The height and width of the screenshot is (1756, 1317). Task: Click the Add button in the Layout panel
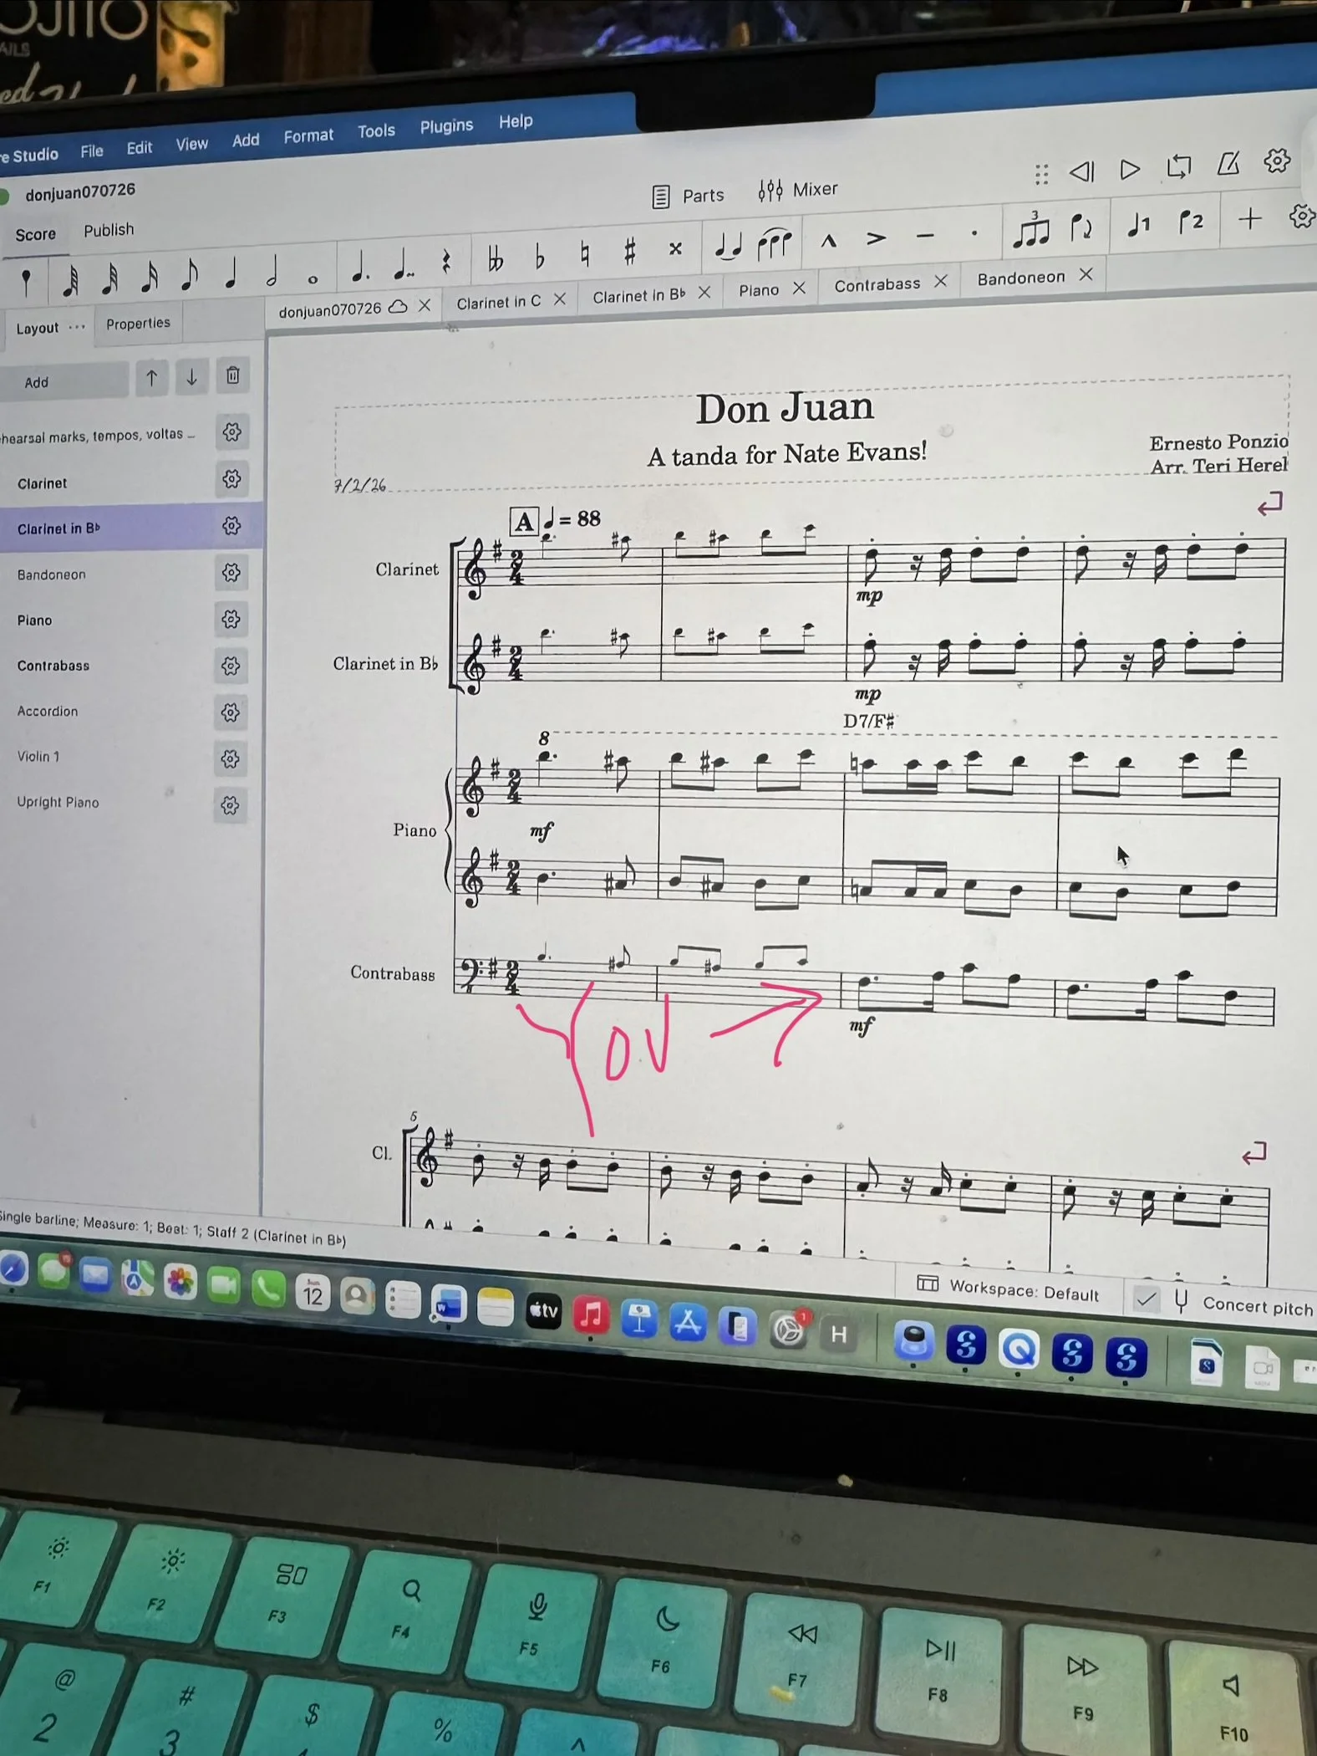[64, 382]
